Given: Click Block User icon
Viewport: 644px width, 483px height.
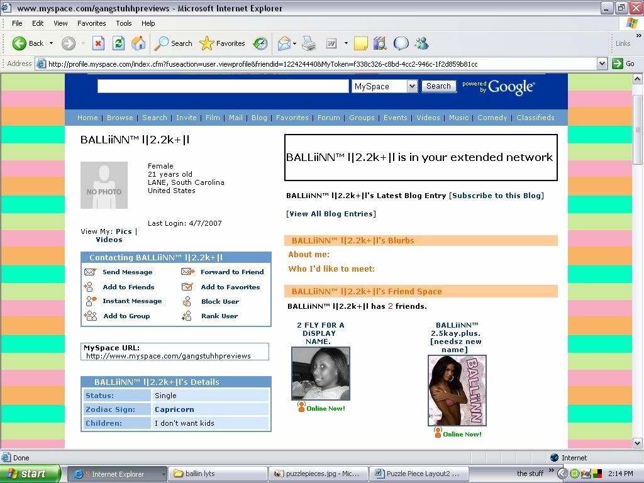Looking at the screenshot, I should click(x=187, y=301).
